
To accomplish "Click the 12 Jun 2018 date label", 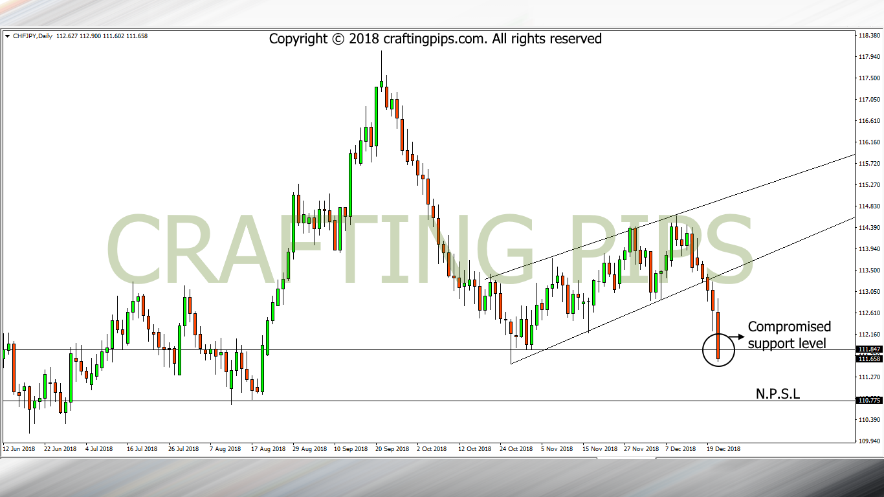I will click(19, 448).
